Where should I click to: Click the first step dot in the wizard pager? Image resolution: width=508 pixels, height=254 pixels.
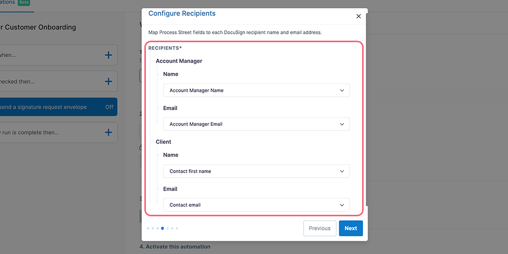point(148,228)
